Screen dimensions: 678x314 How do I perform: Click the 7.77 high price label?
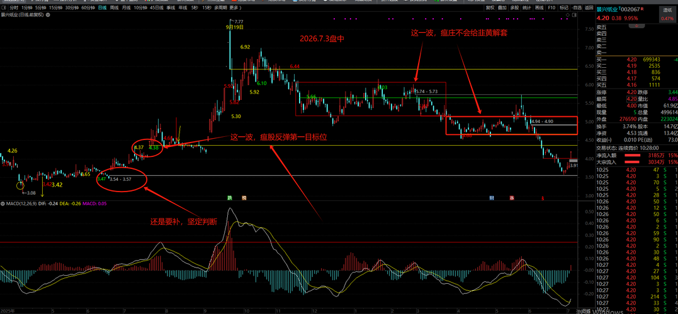pos(238,21)
